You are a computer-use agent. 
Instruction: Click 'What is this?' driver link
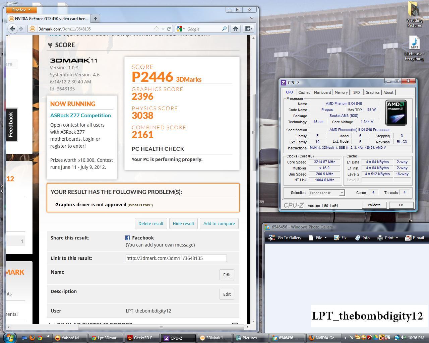click(140, 205)
